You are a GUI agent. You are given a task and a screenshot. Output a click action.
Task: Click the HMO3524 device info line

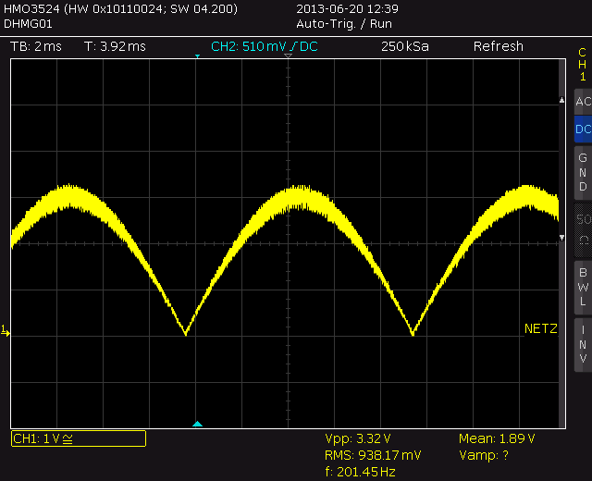click(x=120, y=8)
